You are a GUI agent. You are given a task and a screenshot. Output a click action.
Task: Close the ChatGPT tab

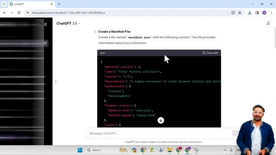[x=52, y=4]
